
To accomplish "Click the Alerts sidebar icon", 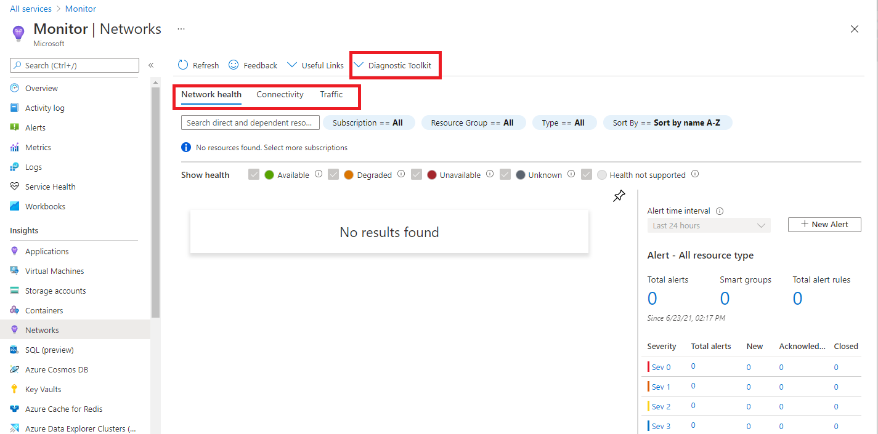I will coord(15,127).
